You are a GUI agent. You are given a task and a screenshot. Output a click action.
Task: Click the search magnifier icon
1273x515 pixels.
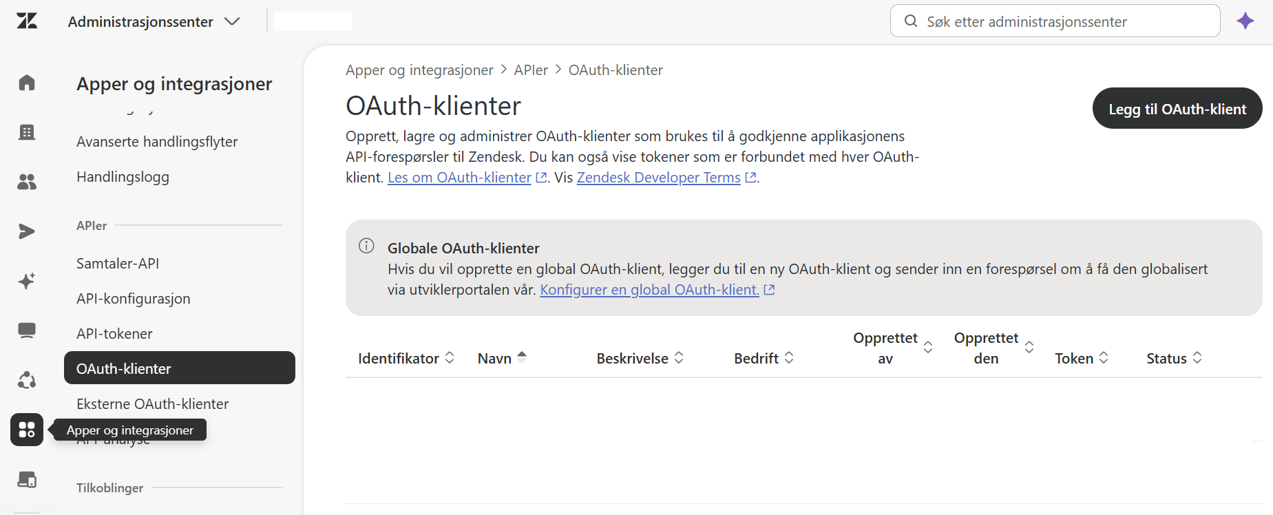[910, 21]
